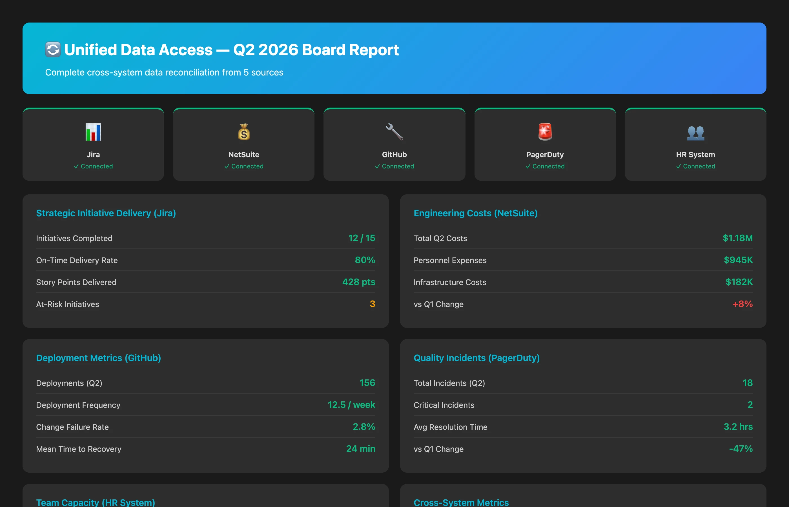Click the 24 min recovery value
Screen dimensions: 789x507
361,449
